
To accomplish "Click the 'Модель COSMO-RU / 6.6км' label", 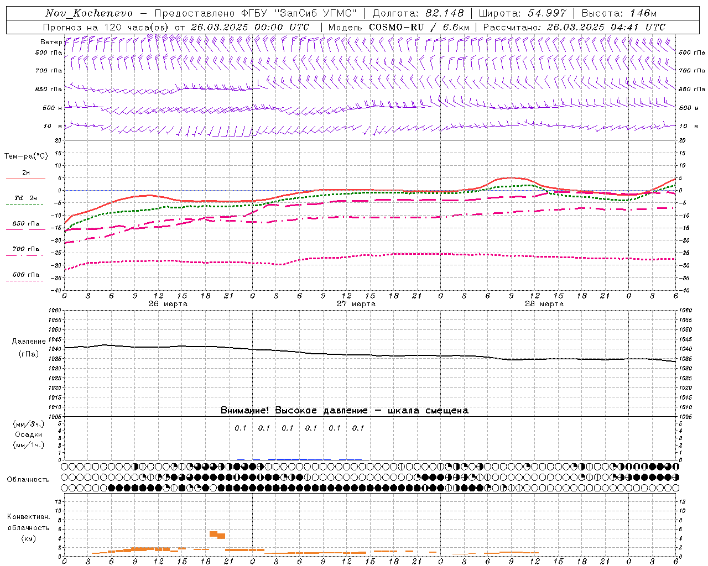I will pos(399,27).
